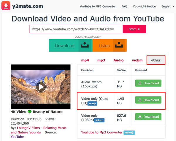Open the y2mate.com home link

(28, 6)
